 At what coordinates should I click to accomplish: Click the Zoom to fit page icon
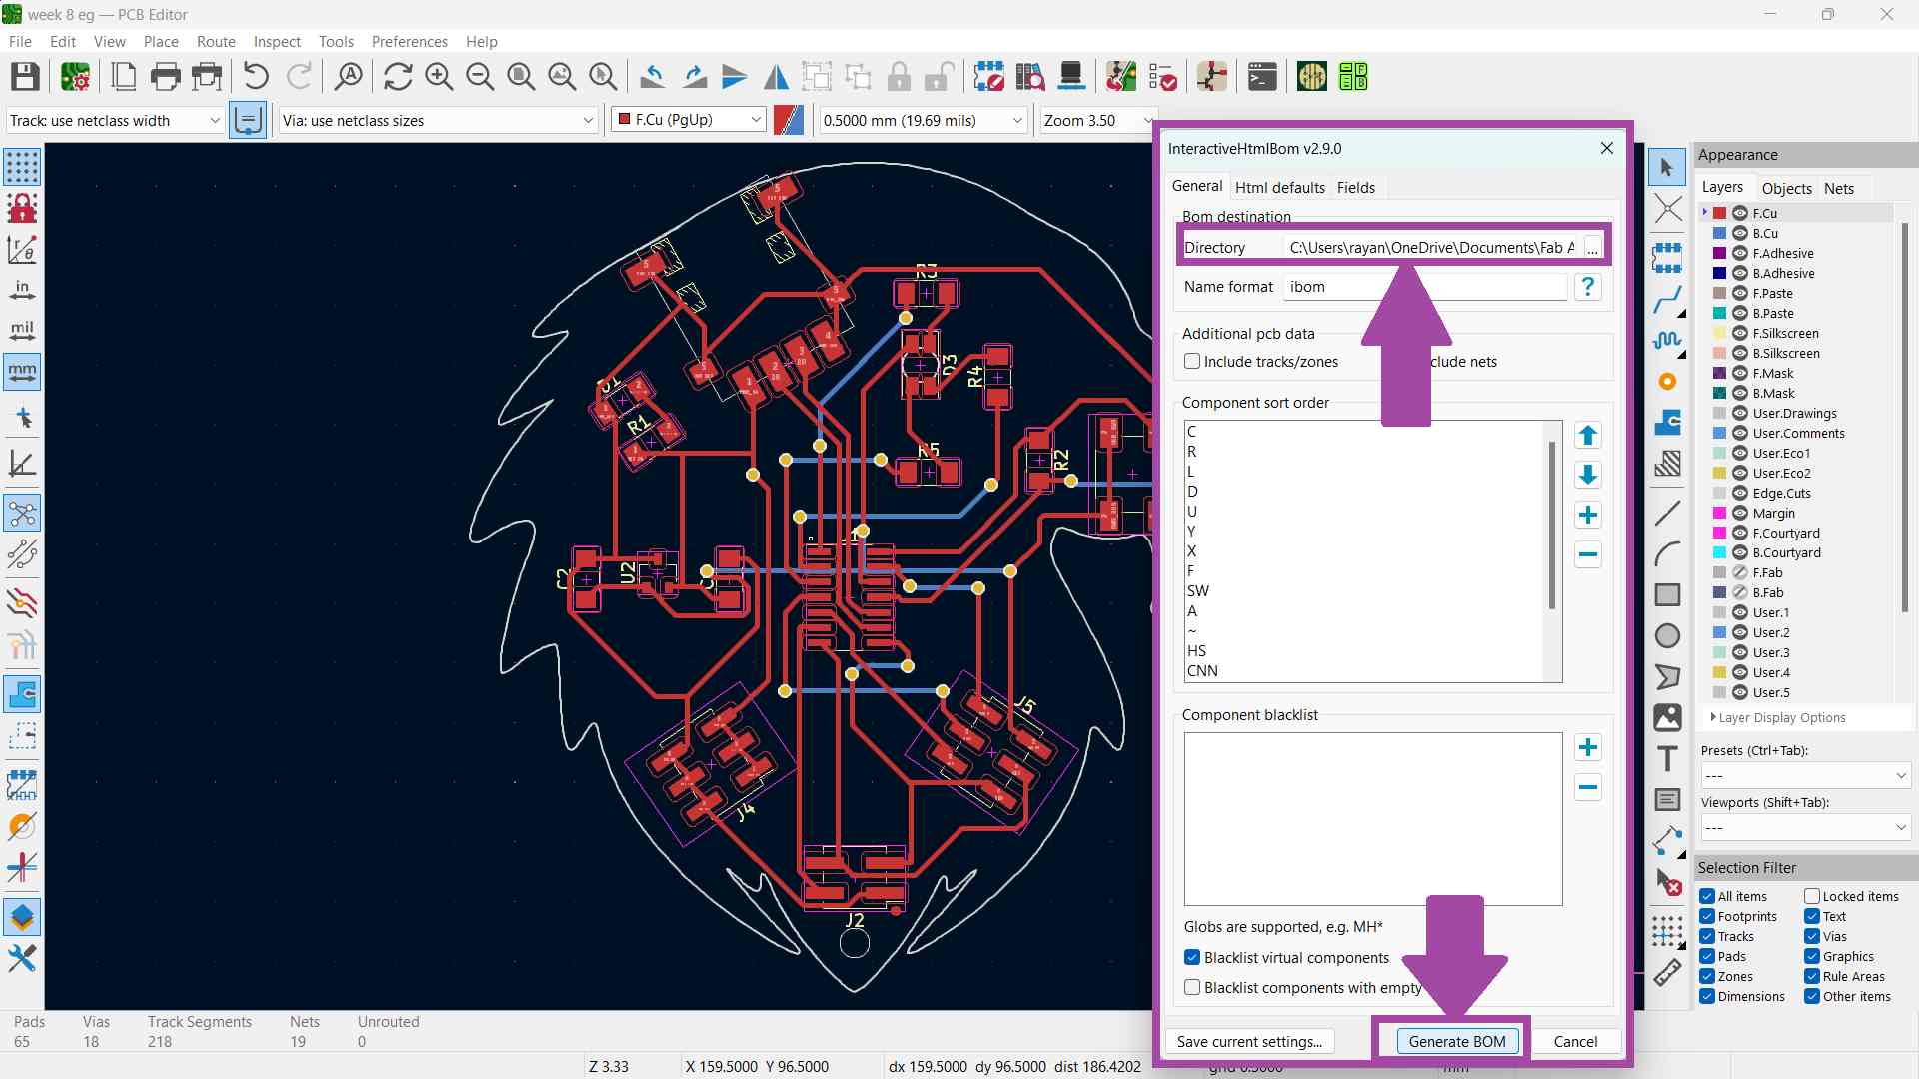[x=521, y=77]
